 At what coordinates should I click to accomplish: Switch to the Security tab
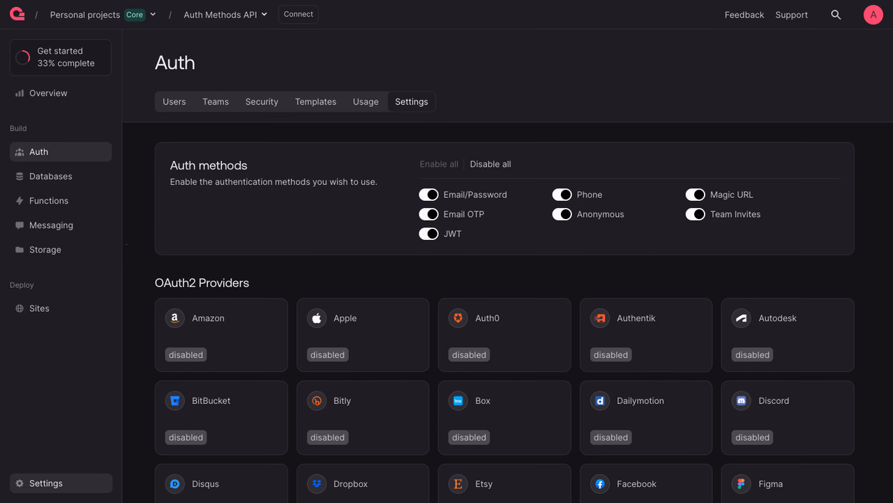[262, 102]
